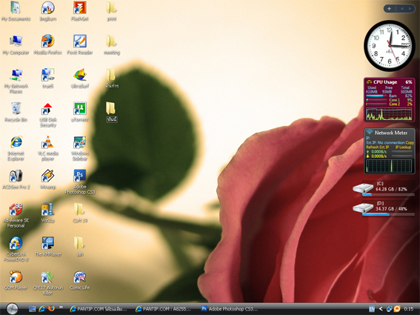Viewport: 420px width, 315px height.
Task: Click Copy link in Network Meter
Action: (x=410, y=142)
